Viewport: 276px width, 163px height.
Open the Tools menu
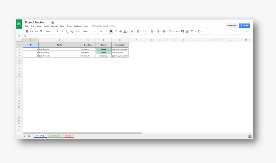pos(69,26)
